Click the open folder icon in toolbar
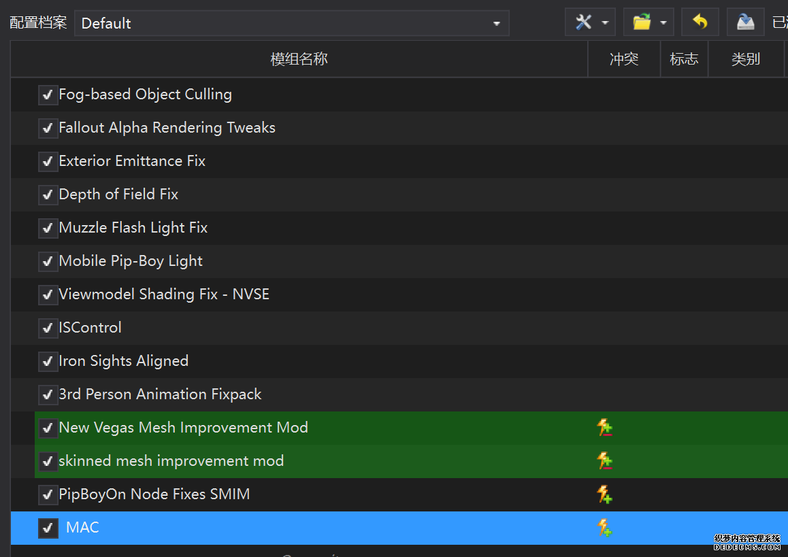The image size is (788, 557). coord(642,22)
